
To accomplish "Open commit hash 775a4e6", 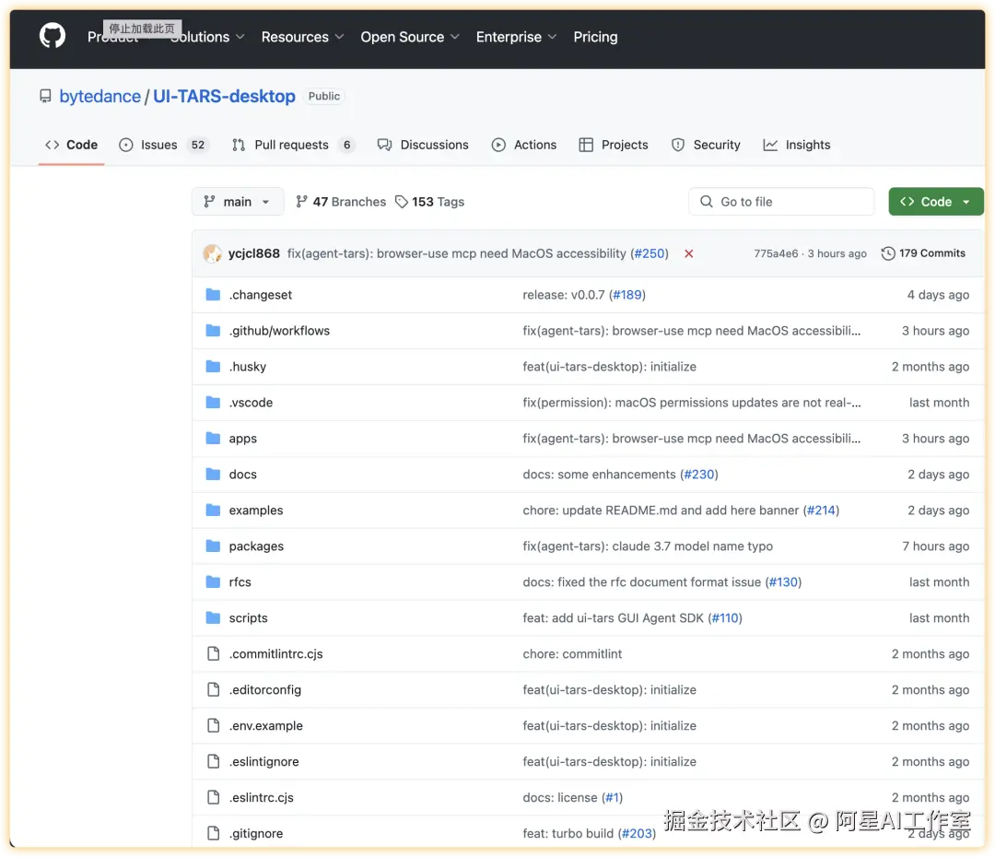I will click(776, 253).
